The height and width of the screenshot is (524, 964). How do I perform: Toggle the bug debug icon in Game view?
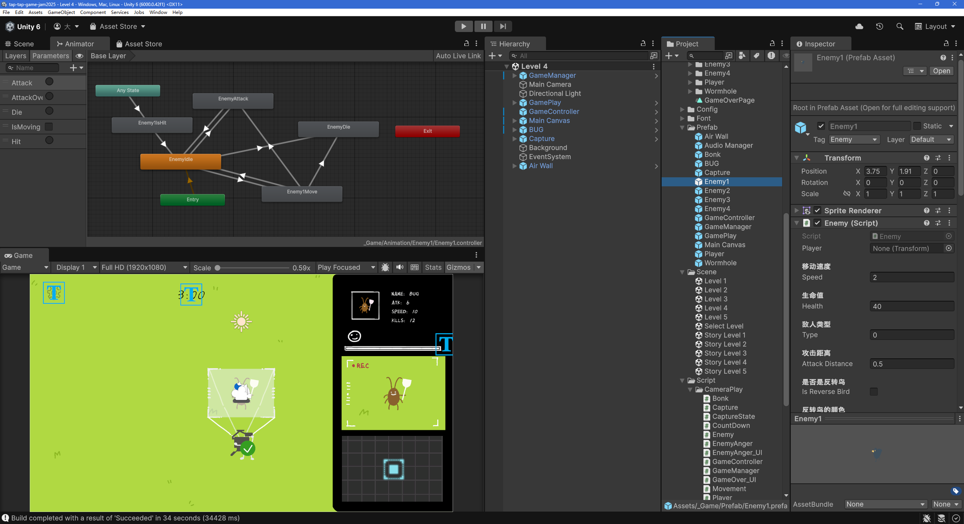385,267
